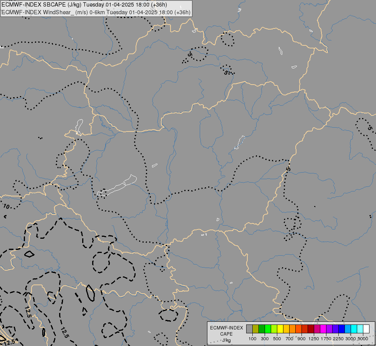Select the purple swatch in the legend
Image resolution: width=376 pixels, height=346 pixels.
[329, 329]
